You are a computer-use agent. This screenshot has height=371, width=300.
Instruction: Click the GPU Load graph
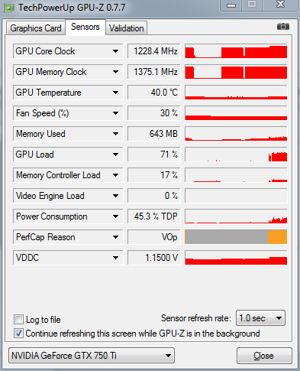pyautogui.click(x=236, y=155)
